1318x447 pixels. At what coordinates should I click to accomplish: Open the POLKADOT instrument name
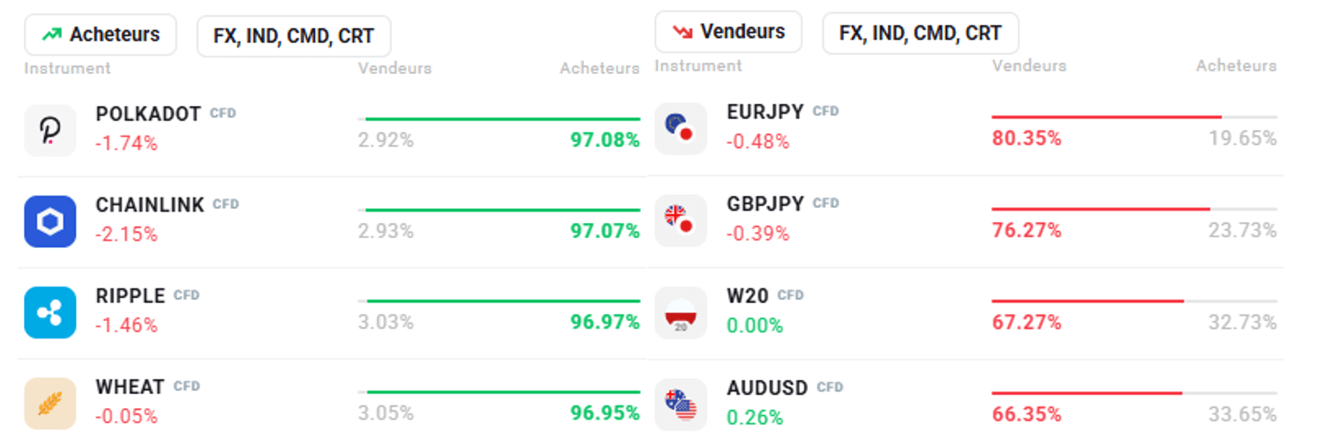pos(148,114)
